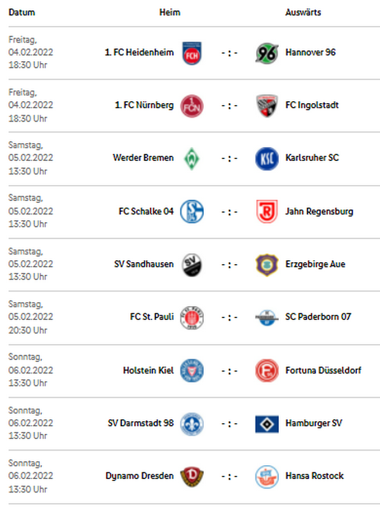
Task: Select the Fortuna Düsseldorf red logo
Action: [267, 370]
